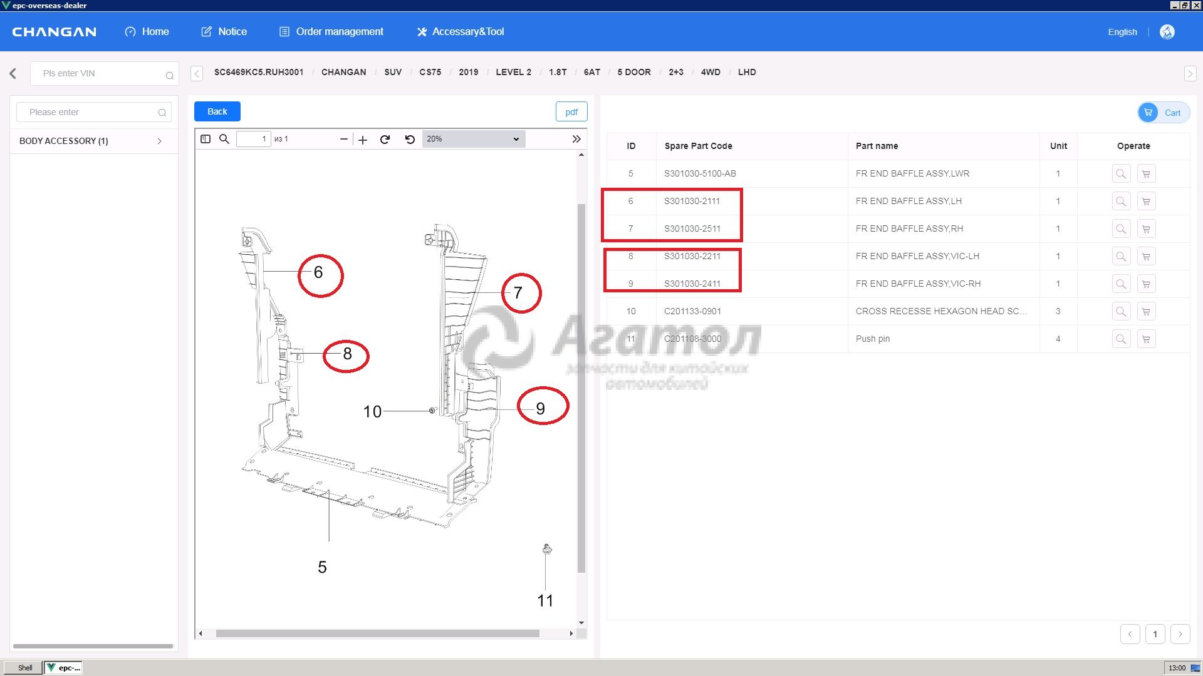1203x676 pixels.
Task: Open the Cart
Action: click(x=1164, y=113)
